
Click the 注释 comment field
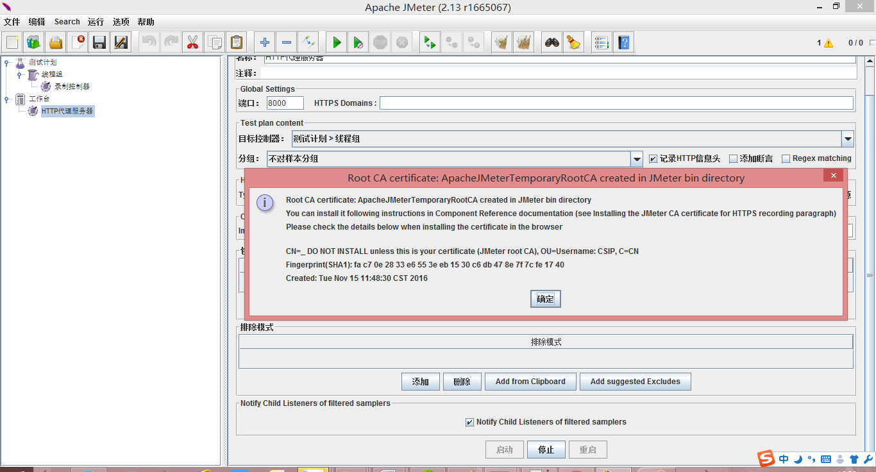(x=558, y=73)
